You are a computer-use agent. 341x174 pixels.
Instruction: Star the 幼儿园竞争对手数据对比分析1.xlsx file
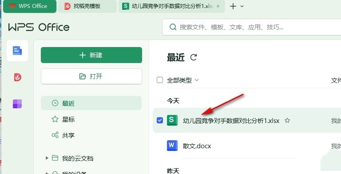pyautogui.click(x=287, y=120)
